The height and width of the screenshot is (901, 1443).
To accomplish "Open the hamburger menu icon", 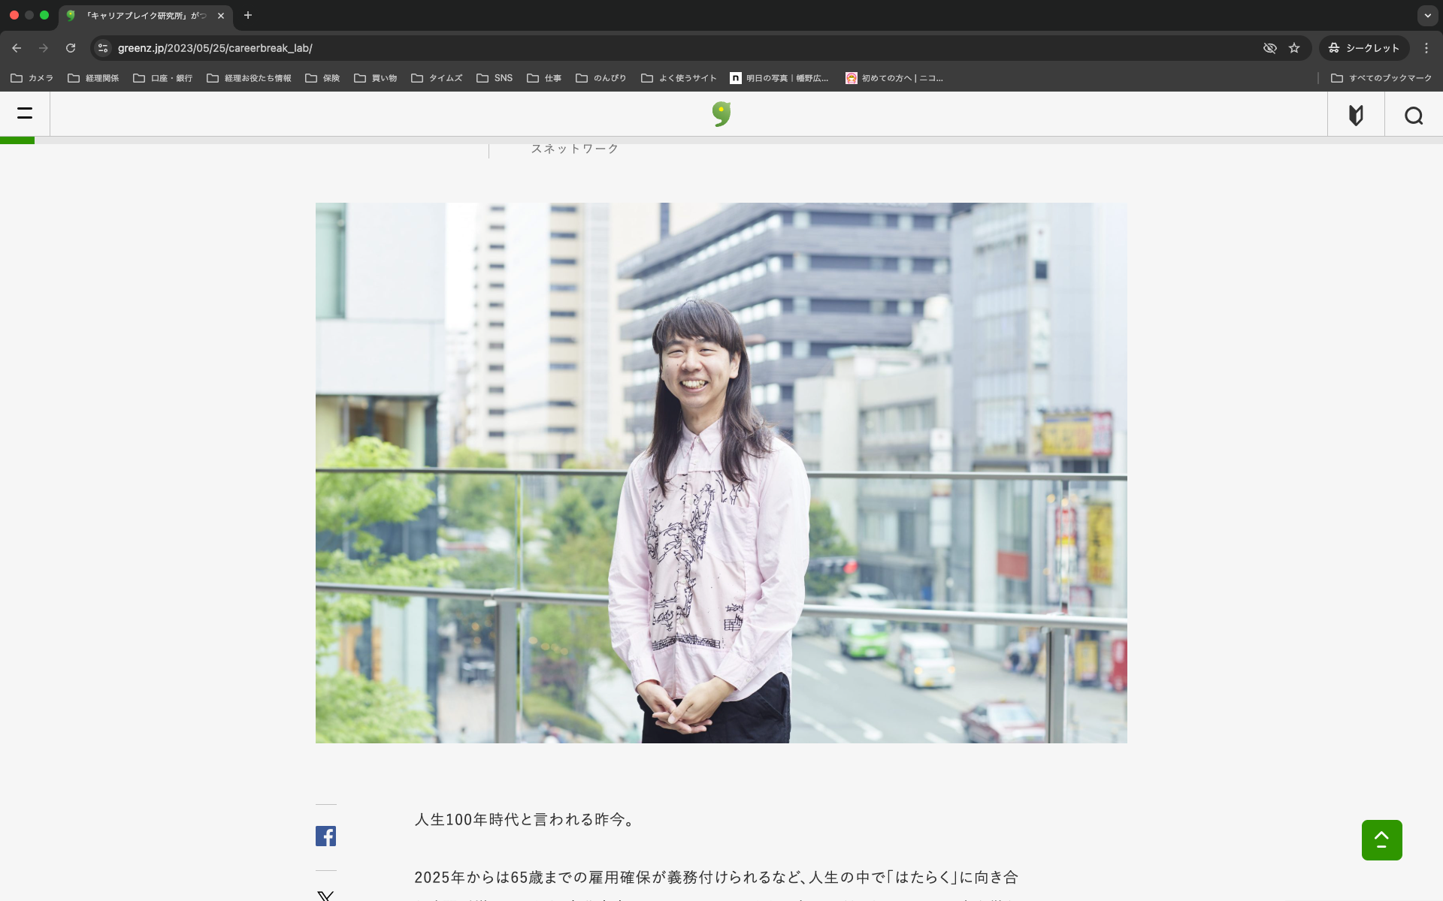I will [x=25, y=114].
